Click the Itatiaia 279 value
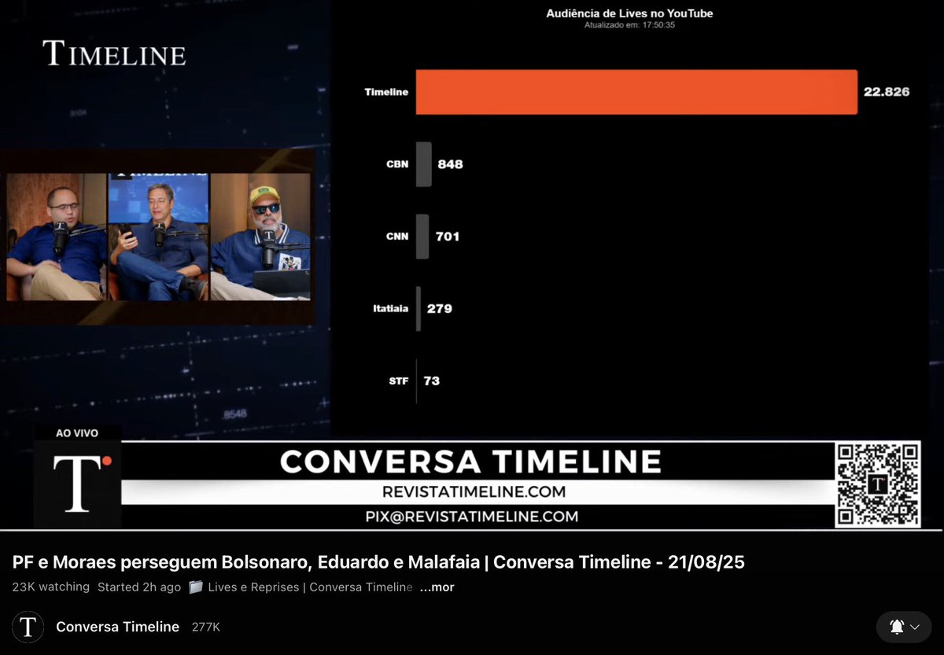The image size is (944, 655). click(x=440, y=309)
